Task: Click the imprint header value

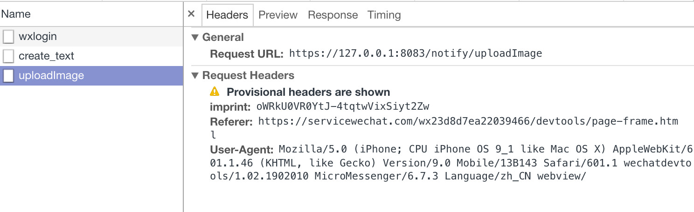Action: [x=343, y=107]
